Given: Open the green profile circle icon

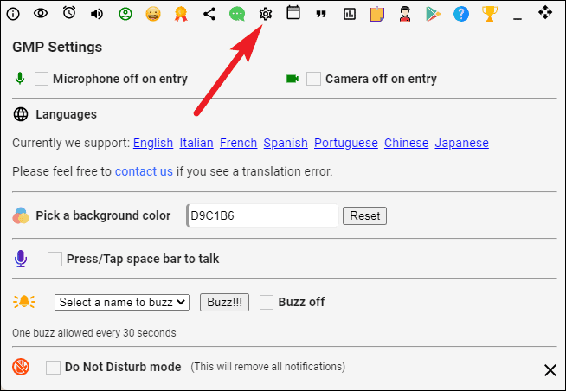Looking at the screenshot, I should pyautogui.click(x=125, y=14).
